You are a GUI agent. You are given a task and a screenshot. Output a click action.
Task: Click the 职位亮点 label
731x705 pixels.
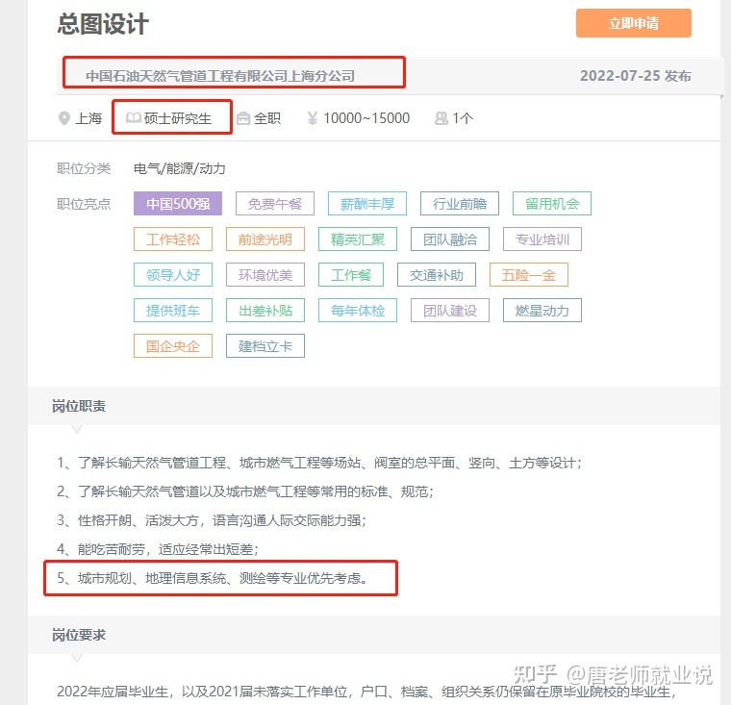tap(84, 204)
